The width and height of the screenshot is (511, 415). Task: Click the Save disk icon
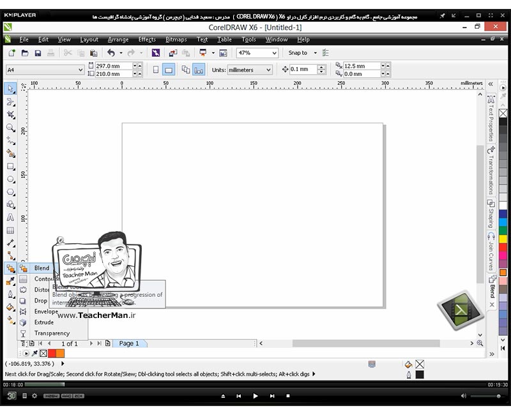(38, 53)
